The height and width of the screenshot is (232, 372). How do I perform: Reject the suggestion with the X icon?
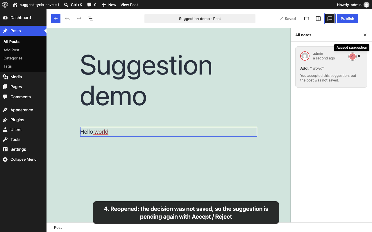tap(359, 56)
